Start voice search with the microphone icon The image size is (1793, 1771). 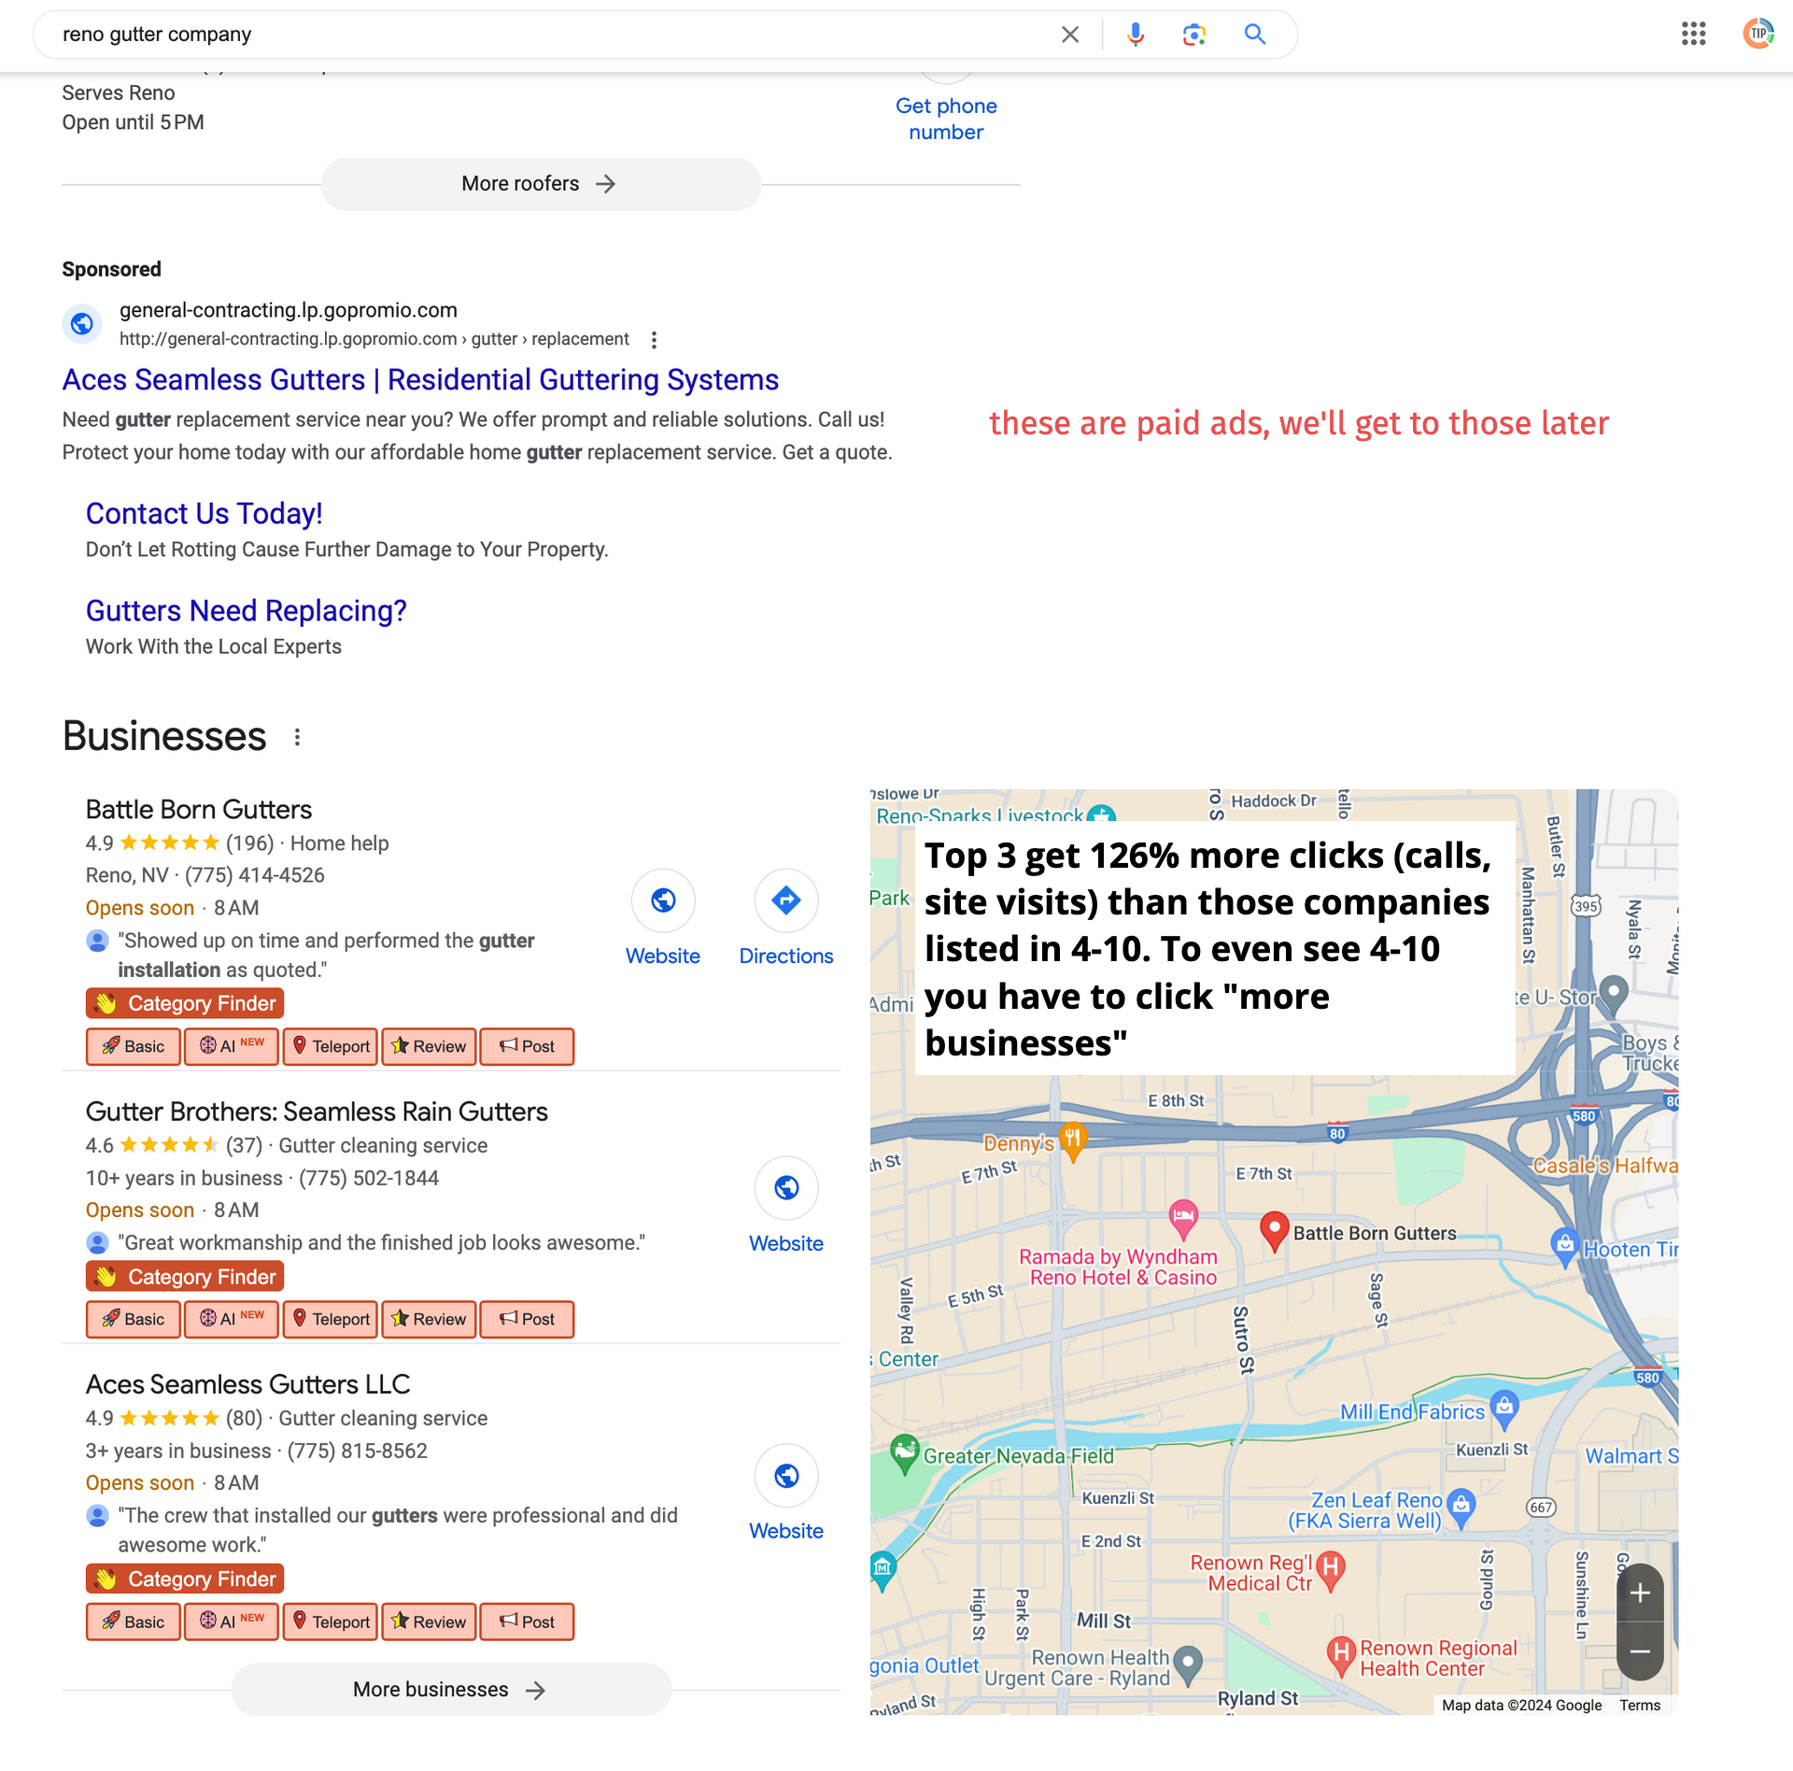(1135, 35)
